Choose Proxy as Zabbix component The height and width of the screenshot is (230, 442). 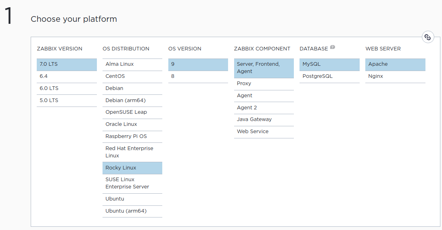coord(264,84)
